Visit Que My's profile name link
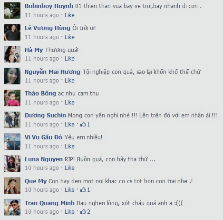Image resolution: width=223 pixels, height=220 pixels. [x=36, y=181]
